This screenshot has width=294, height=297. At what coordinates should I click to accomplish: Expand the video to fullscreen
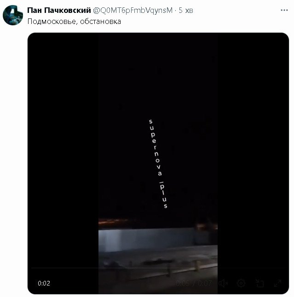(277, 283)
